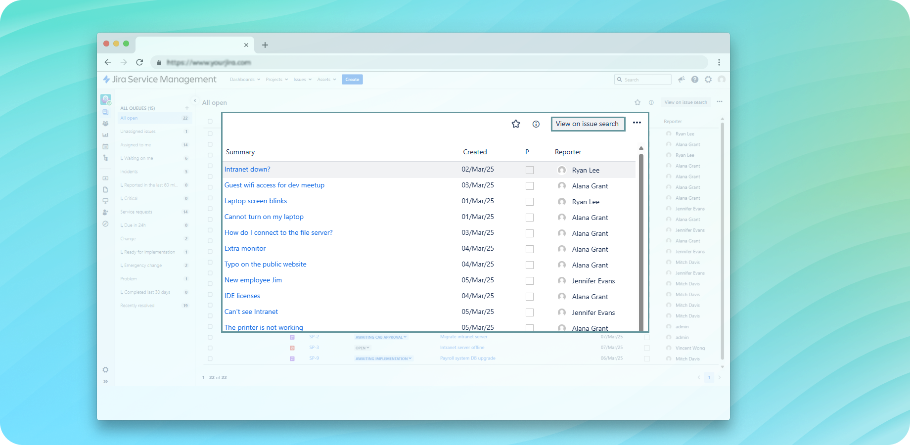Click the compass icon in the sidebar
This screenshot has width=910, height=445.
(x=105, y=224)
